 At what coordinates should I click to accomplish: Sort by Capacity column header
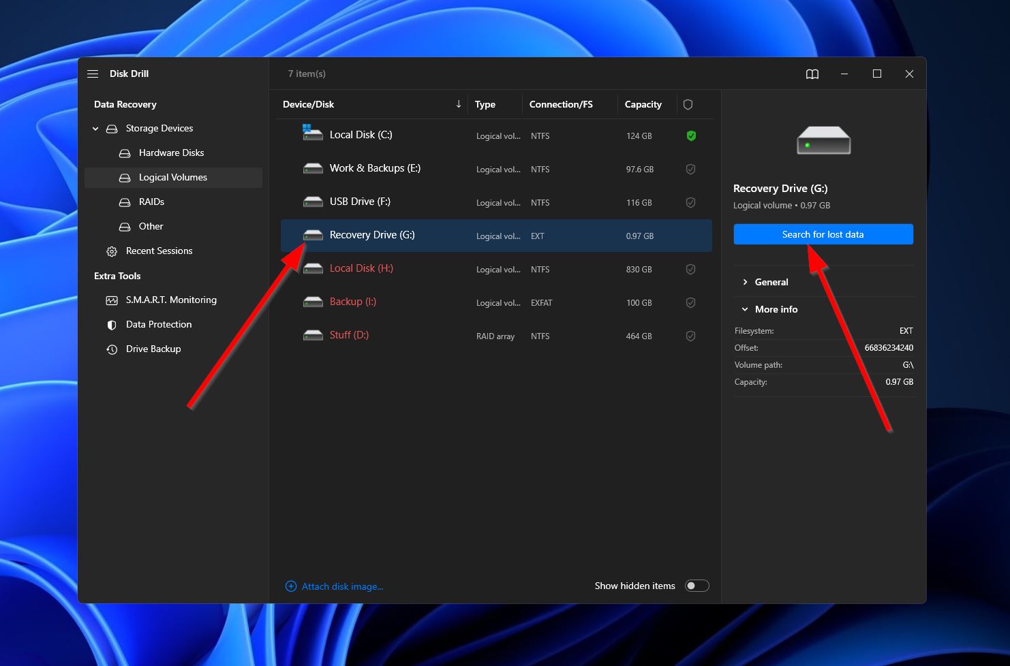point(643,104)
